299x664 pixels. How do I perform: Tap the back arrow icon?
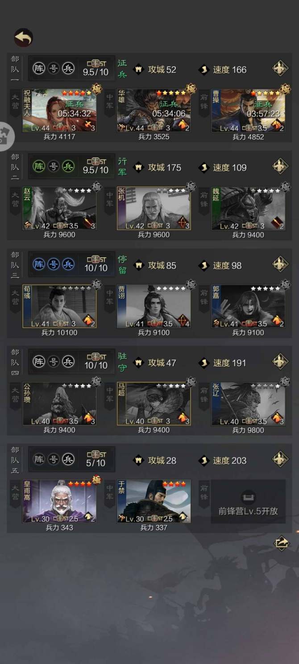(x=23, y=38)
